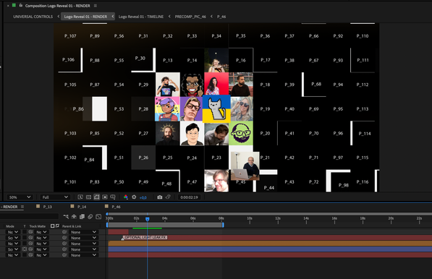The image size is (432, 279).
Task: Click the reset exposure icon
Action: [x=134, y=197]
